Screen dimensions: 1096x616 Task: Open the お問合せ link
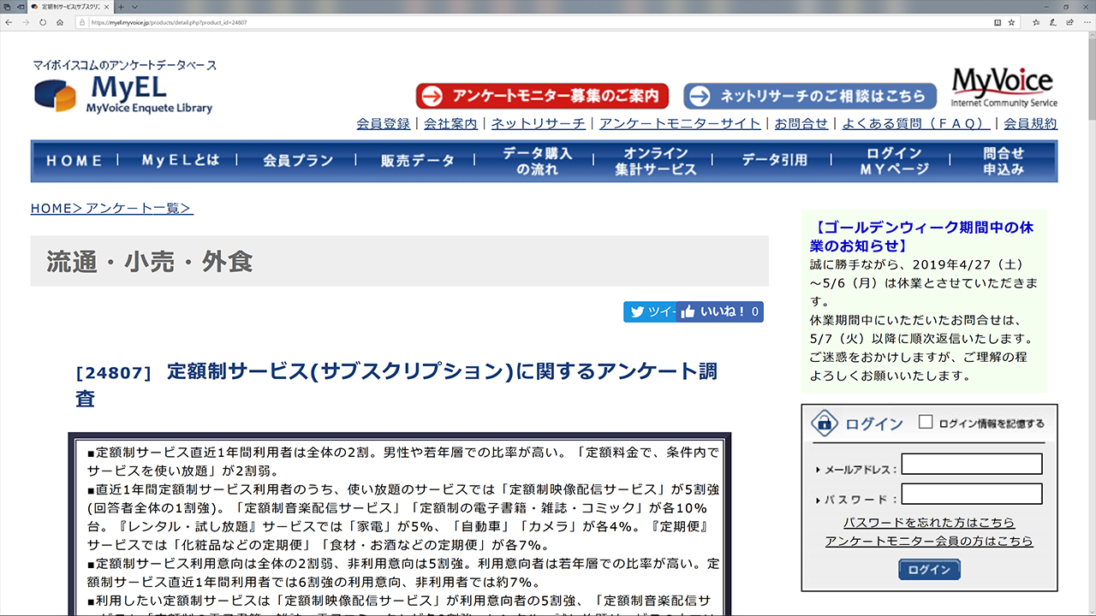click(801, 123)
